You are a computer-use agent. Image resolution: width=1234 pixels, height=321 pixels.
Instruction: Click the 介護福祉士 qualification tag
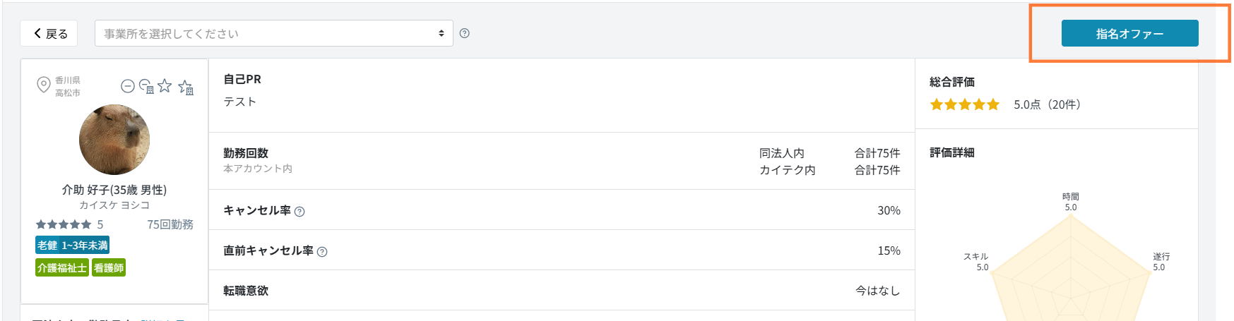click(62, 268)
